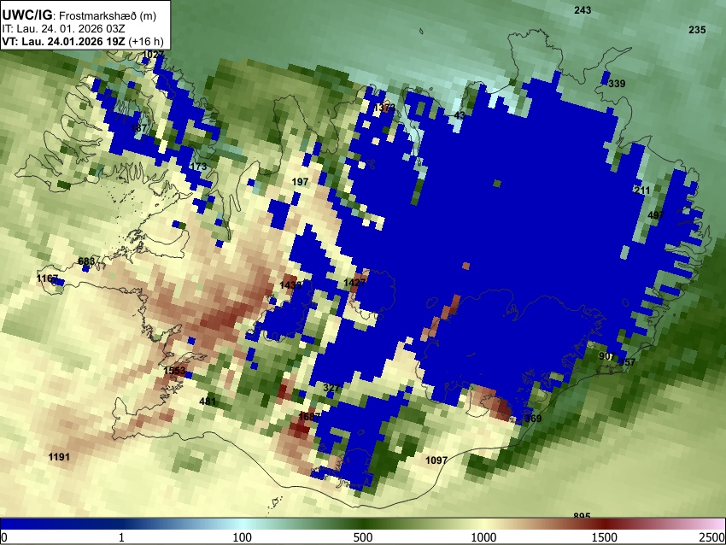Viewport: 726px width, 545px height.
Task: Click the color scale label 1
Action: pos(121,537)
